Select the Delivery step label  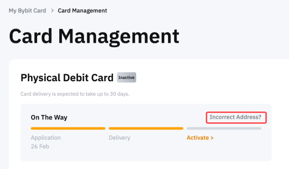point(119,138)
